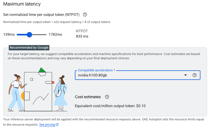Expand the Compatible accelerators dropdown arrow
The image size is (210, 132).
click(x=185, y=75)
